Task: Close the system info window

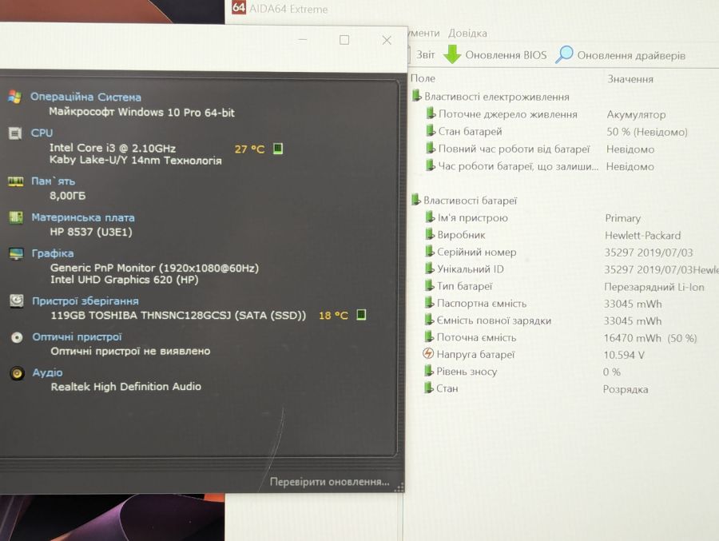Action: (387, 41)
